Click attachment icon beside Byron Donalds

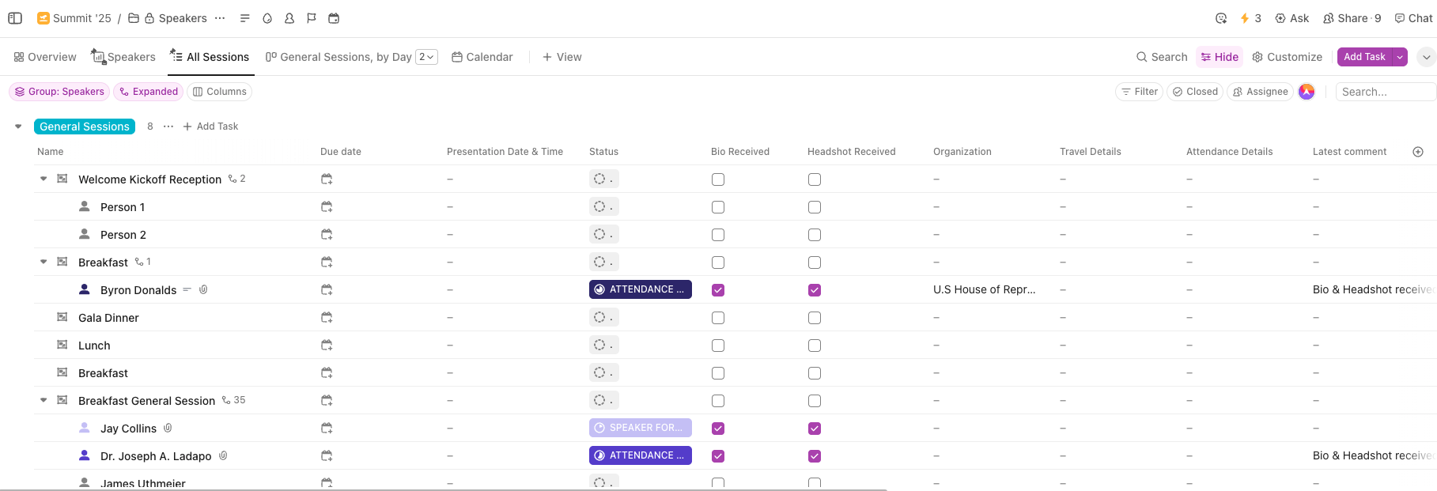pos(203,290)
